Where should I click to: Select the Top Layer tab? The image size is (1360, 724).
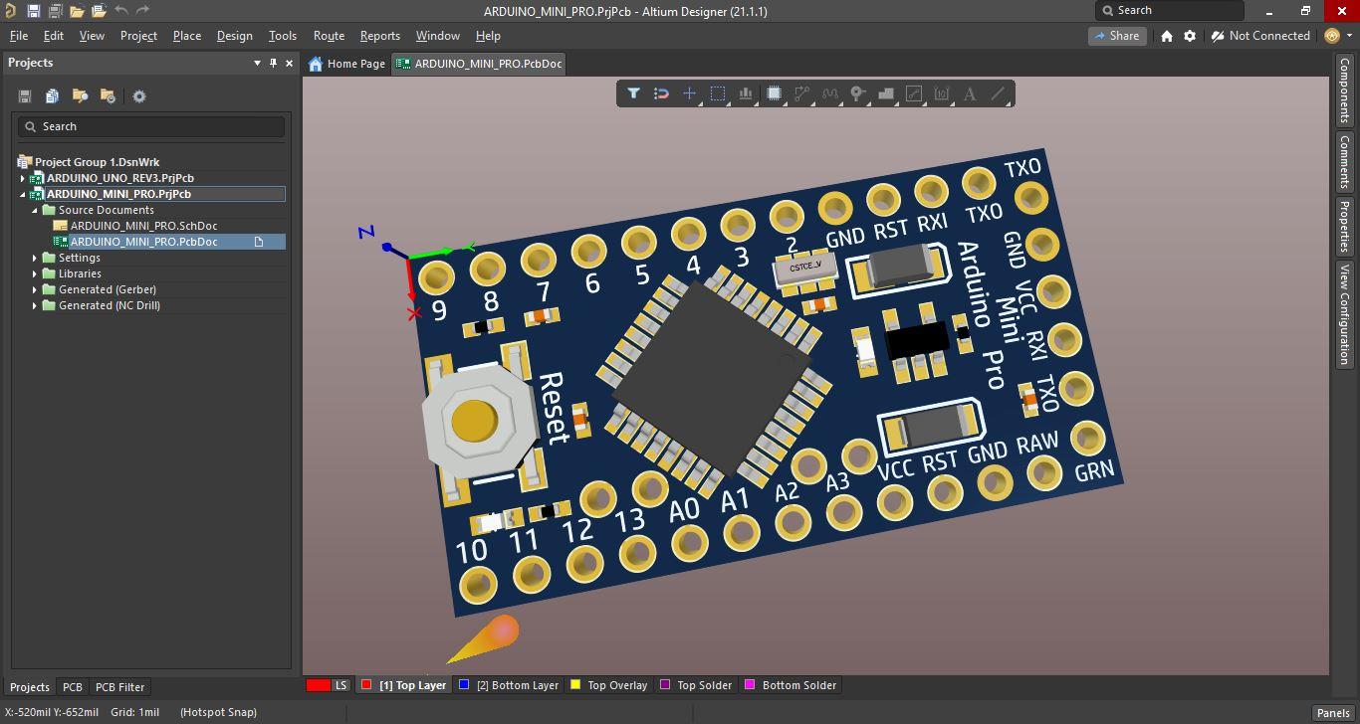click(x=404, y=685)
